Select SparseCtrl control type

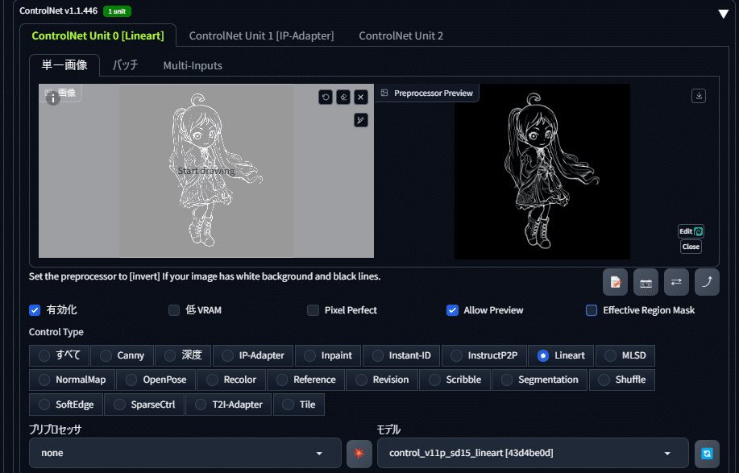click(x=144, y=405)
